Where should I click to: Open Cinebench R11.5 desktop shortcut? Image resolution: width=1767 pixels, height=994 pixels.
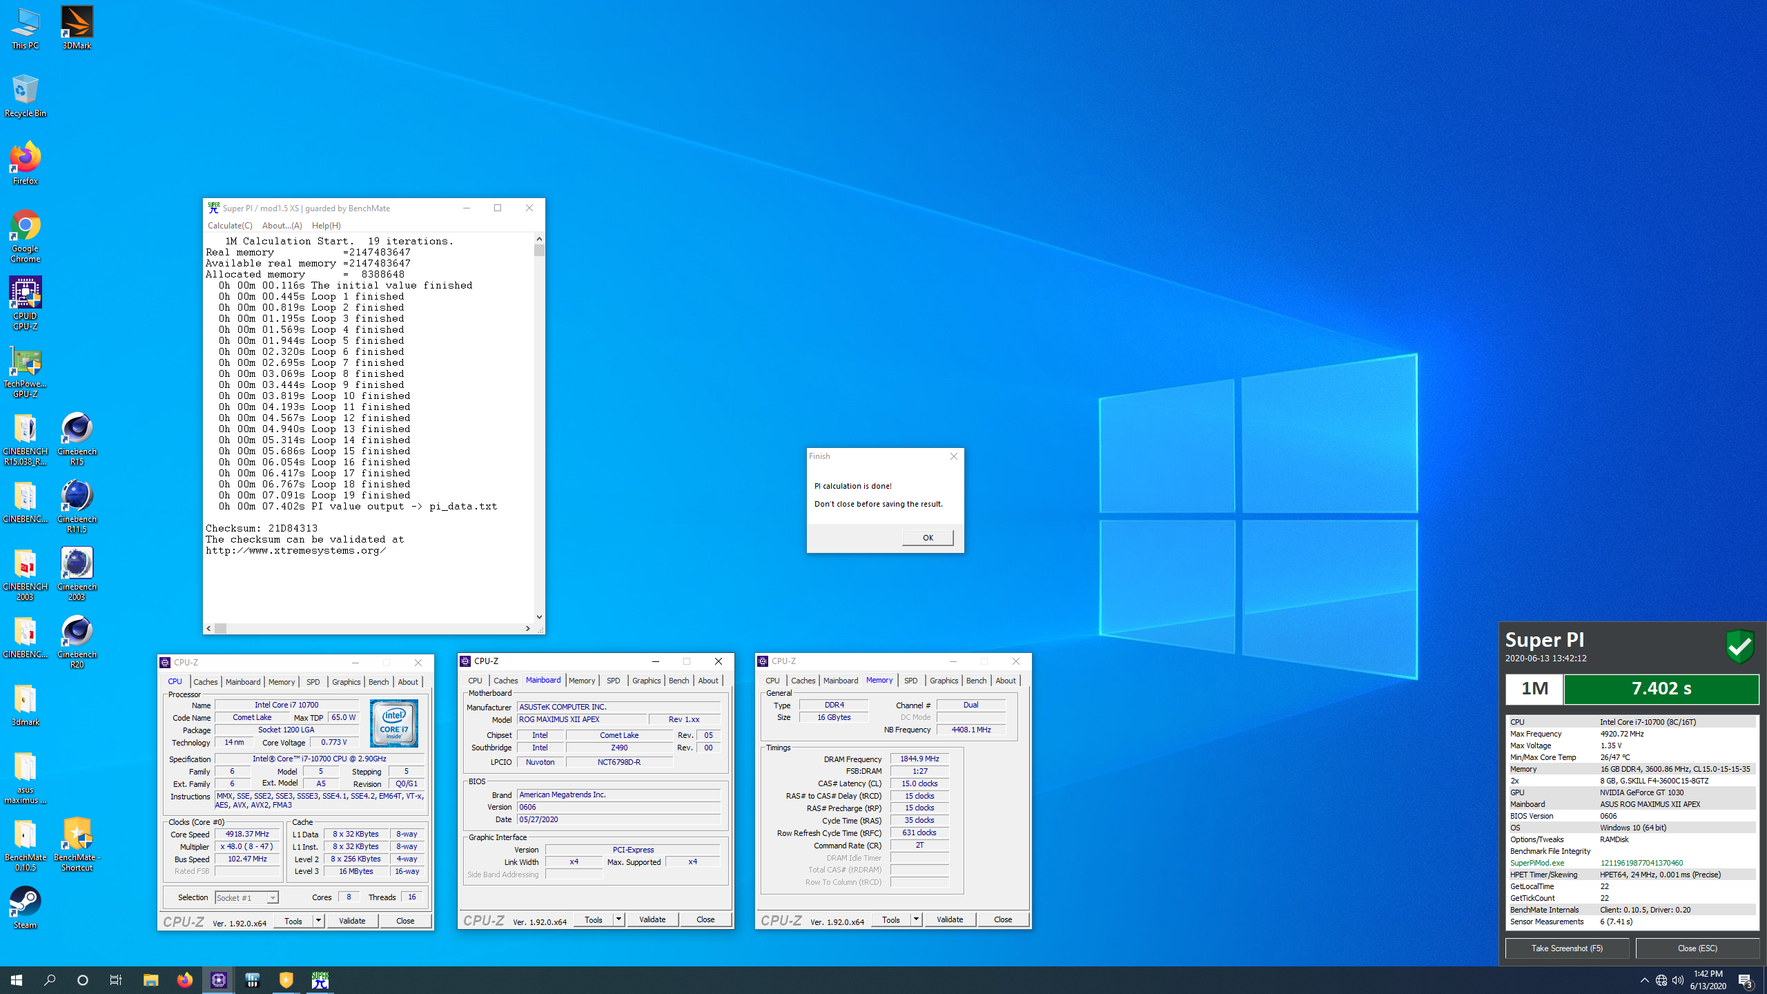pyautogui.click(x=77, y=506)
